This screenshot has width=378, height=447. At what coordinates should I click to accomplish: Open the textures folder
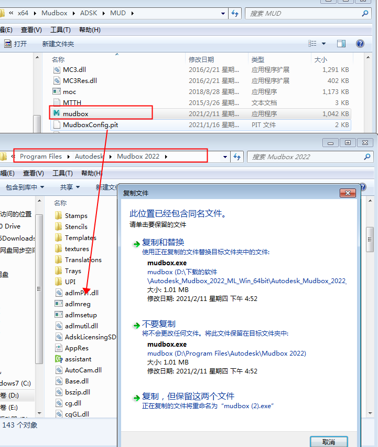point(72,248)
